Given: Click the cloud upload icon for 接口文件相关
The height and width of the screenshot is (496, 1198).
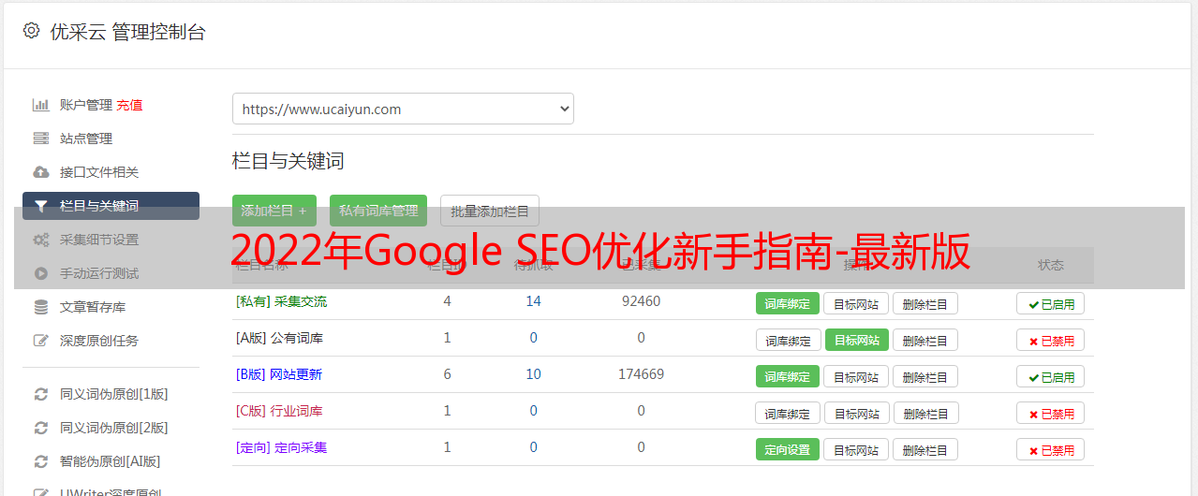Looking at the screenshot, I should click(x=41, y=172).
